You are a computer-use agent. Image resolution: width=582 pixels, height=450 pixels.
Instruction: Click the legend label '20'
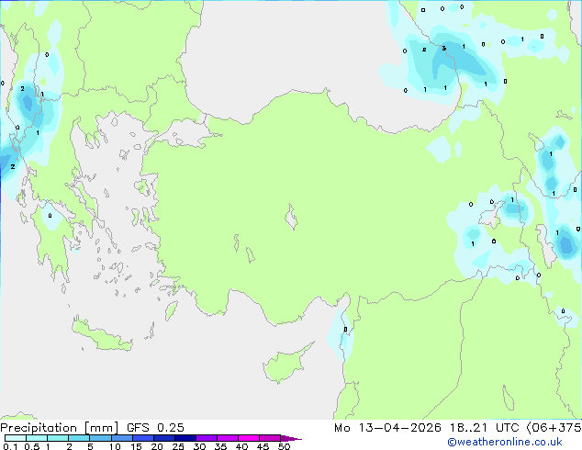pyautogui.click(x=157, y=446)
